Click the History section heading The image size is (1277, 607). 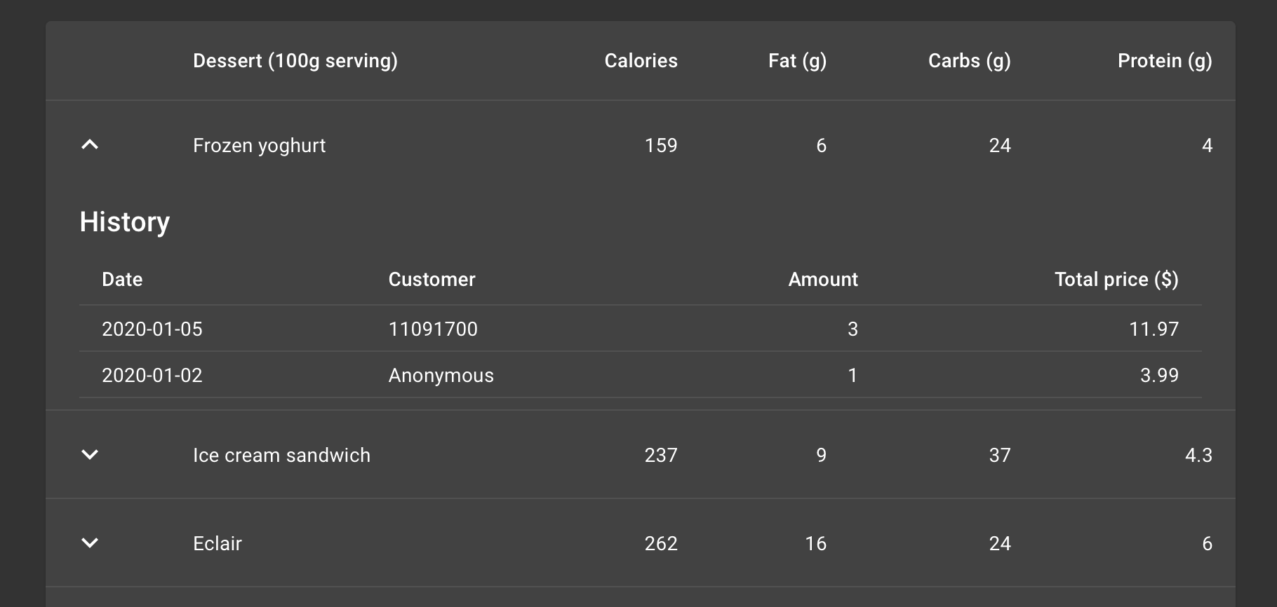pos(124,221)
